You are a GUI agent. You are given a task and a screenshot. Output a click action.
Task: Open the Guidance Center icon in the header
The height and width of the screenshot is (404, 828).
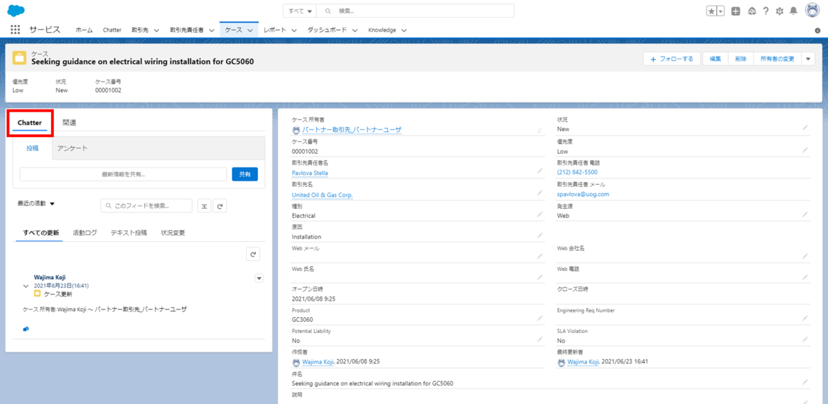pyautogui.click(x=751, y=11)
